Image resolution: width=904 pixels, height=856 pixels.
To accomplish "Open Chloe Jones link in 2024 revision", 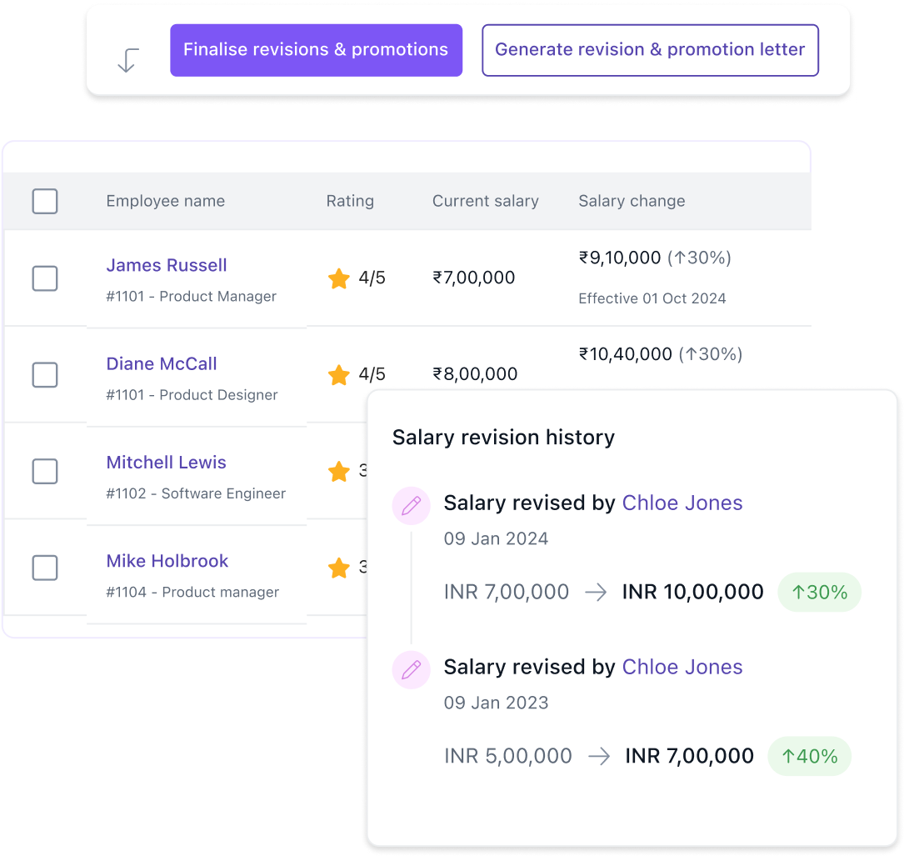I will 682,503.
